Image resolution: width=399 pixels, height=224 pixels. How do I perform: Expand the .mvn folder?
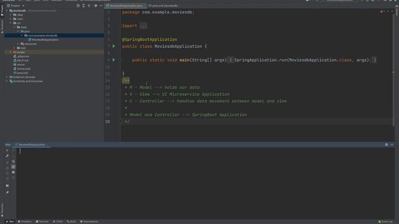[11, 19]
